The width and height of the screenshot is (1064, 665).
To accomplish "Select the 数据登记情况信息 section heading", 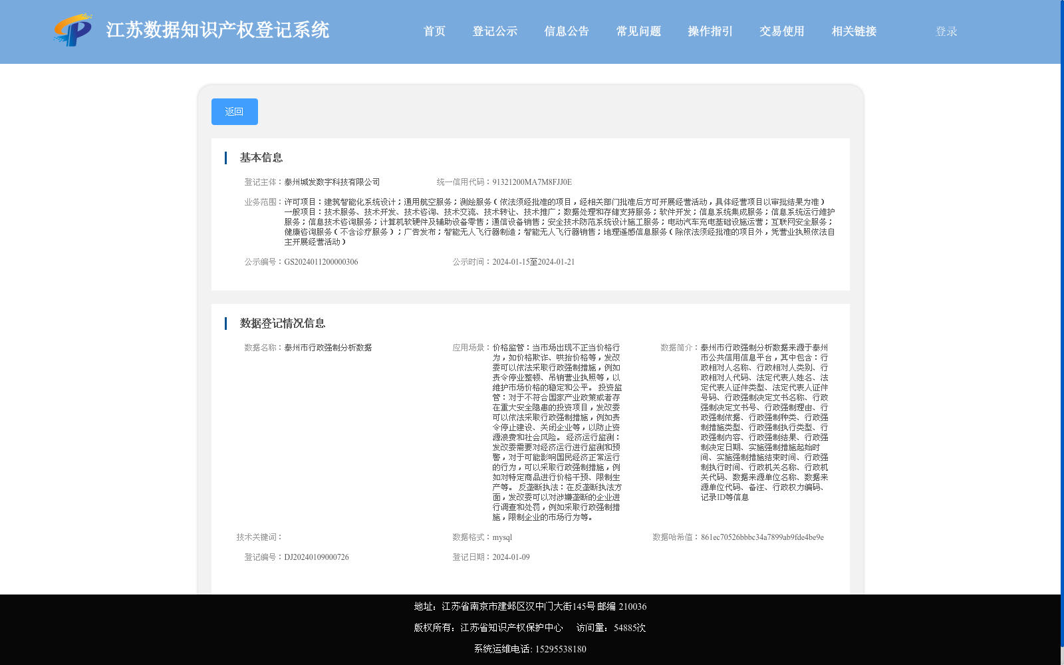I will point(283,323).
